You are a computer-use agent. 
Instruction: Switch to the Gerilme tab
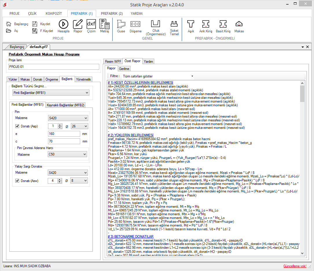[124, 68]
